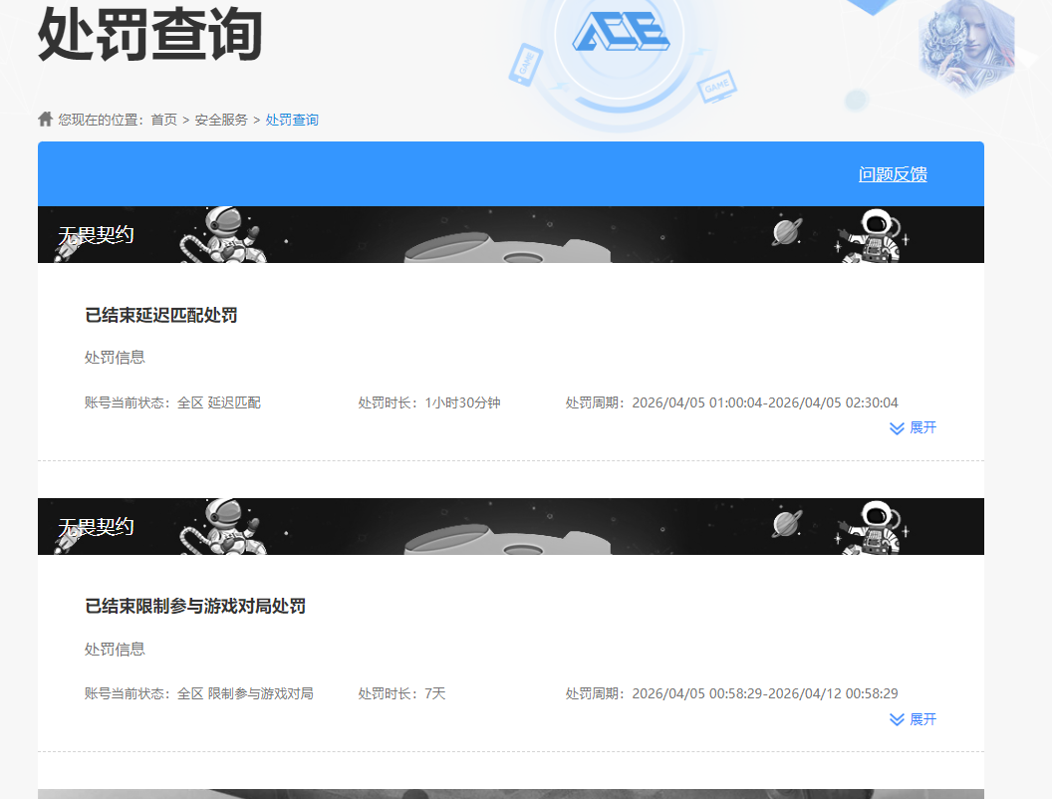The width and height of the screenshot is (1052, 799).
Task: Click the character avatar hexagon top right
Action: [966, 46]
